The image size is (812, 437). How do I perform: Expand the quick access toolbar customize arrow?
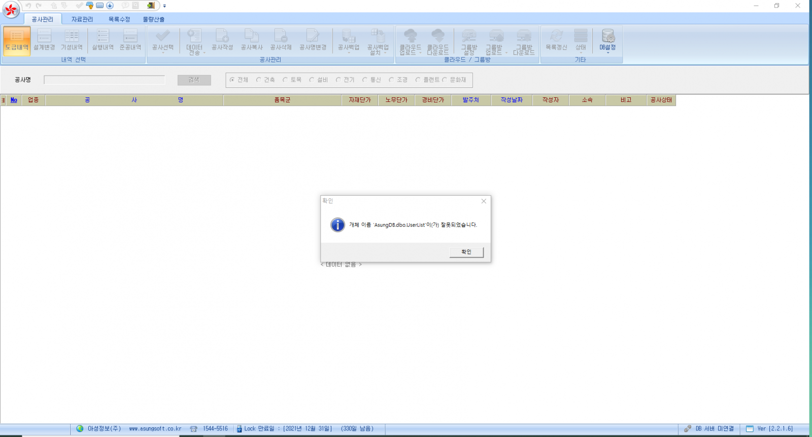[164, 6]
